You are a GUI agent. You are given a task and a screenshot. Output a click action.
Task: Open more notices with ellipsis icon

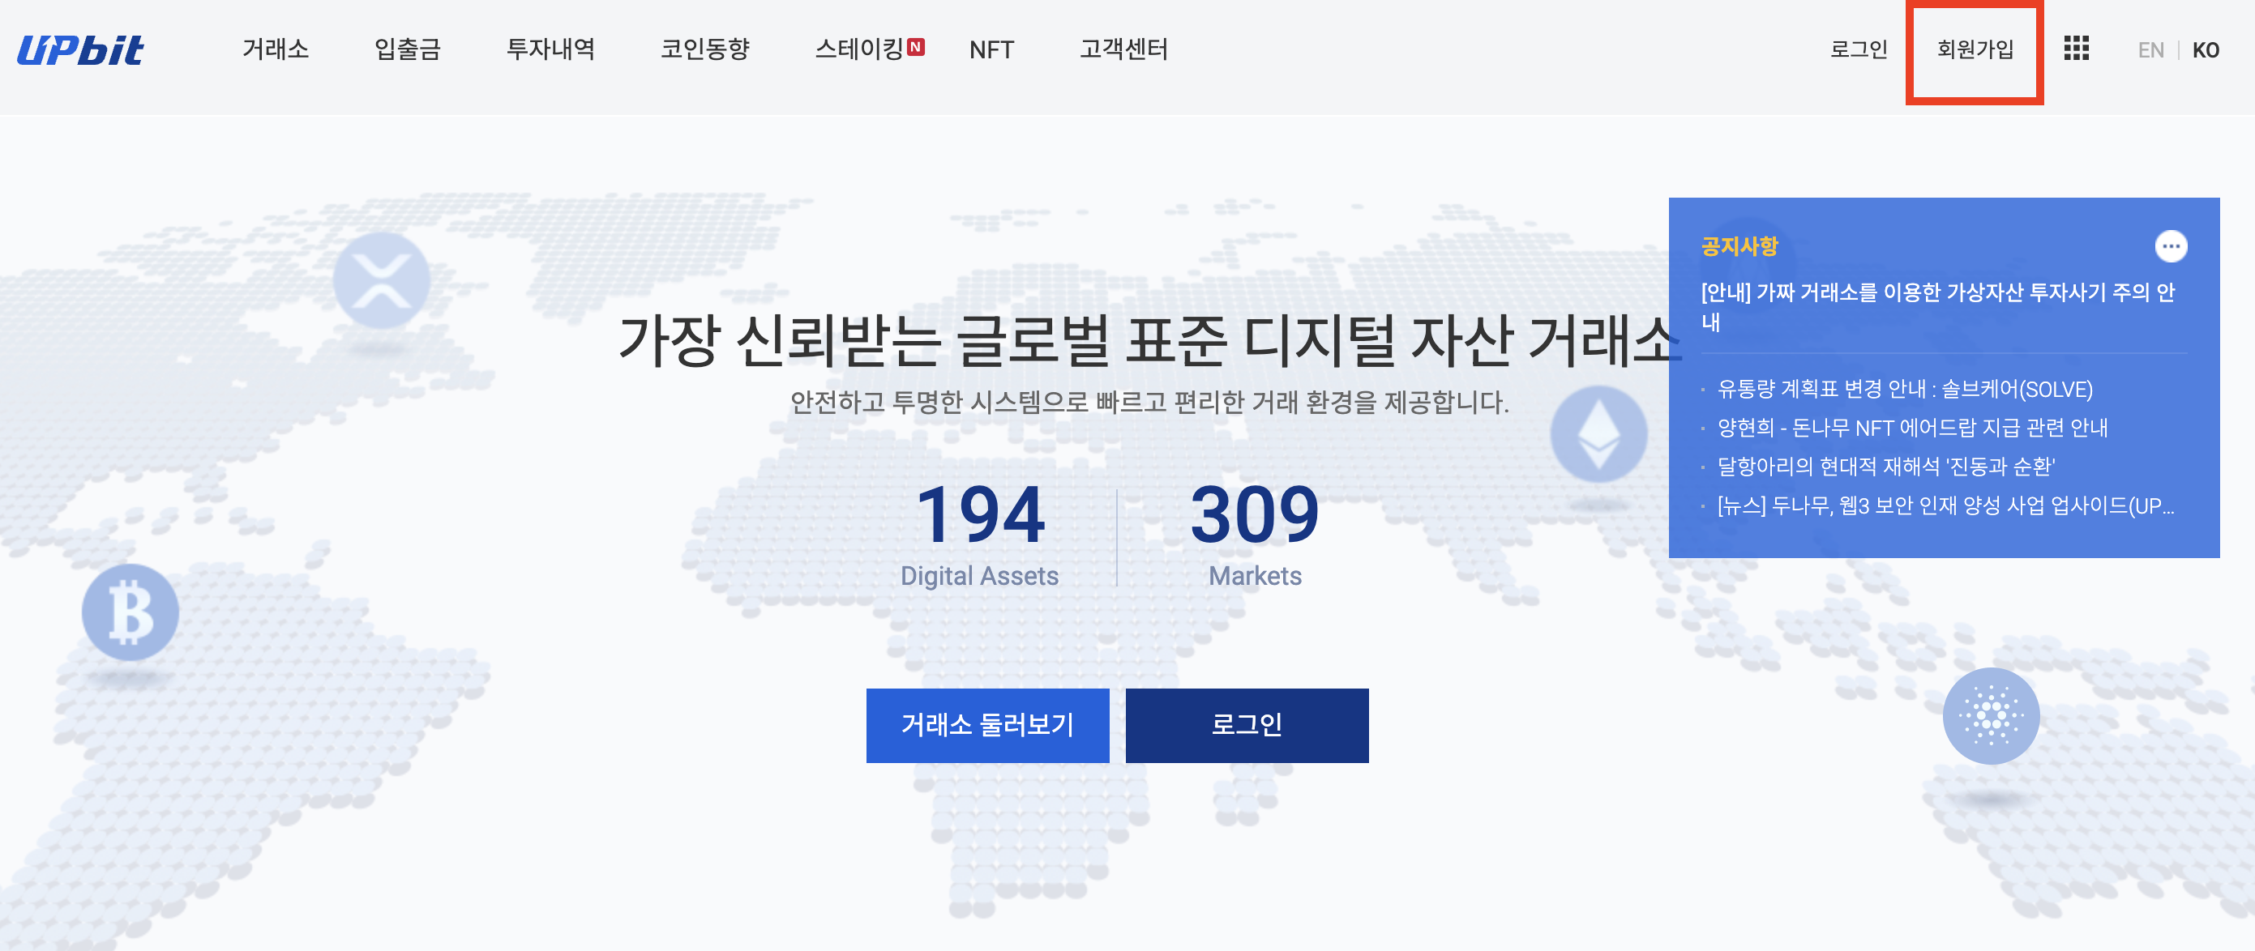(x=2170, y=247)
